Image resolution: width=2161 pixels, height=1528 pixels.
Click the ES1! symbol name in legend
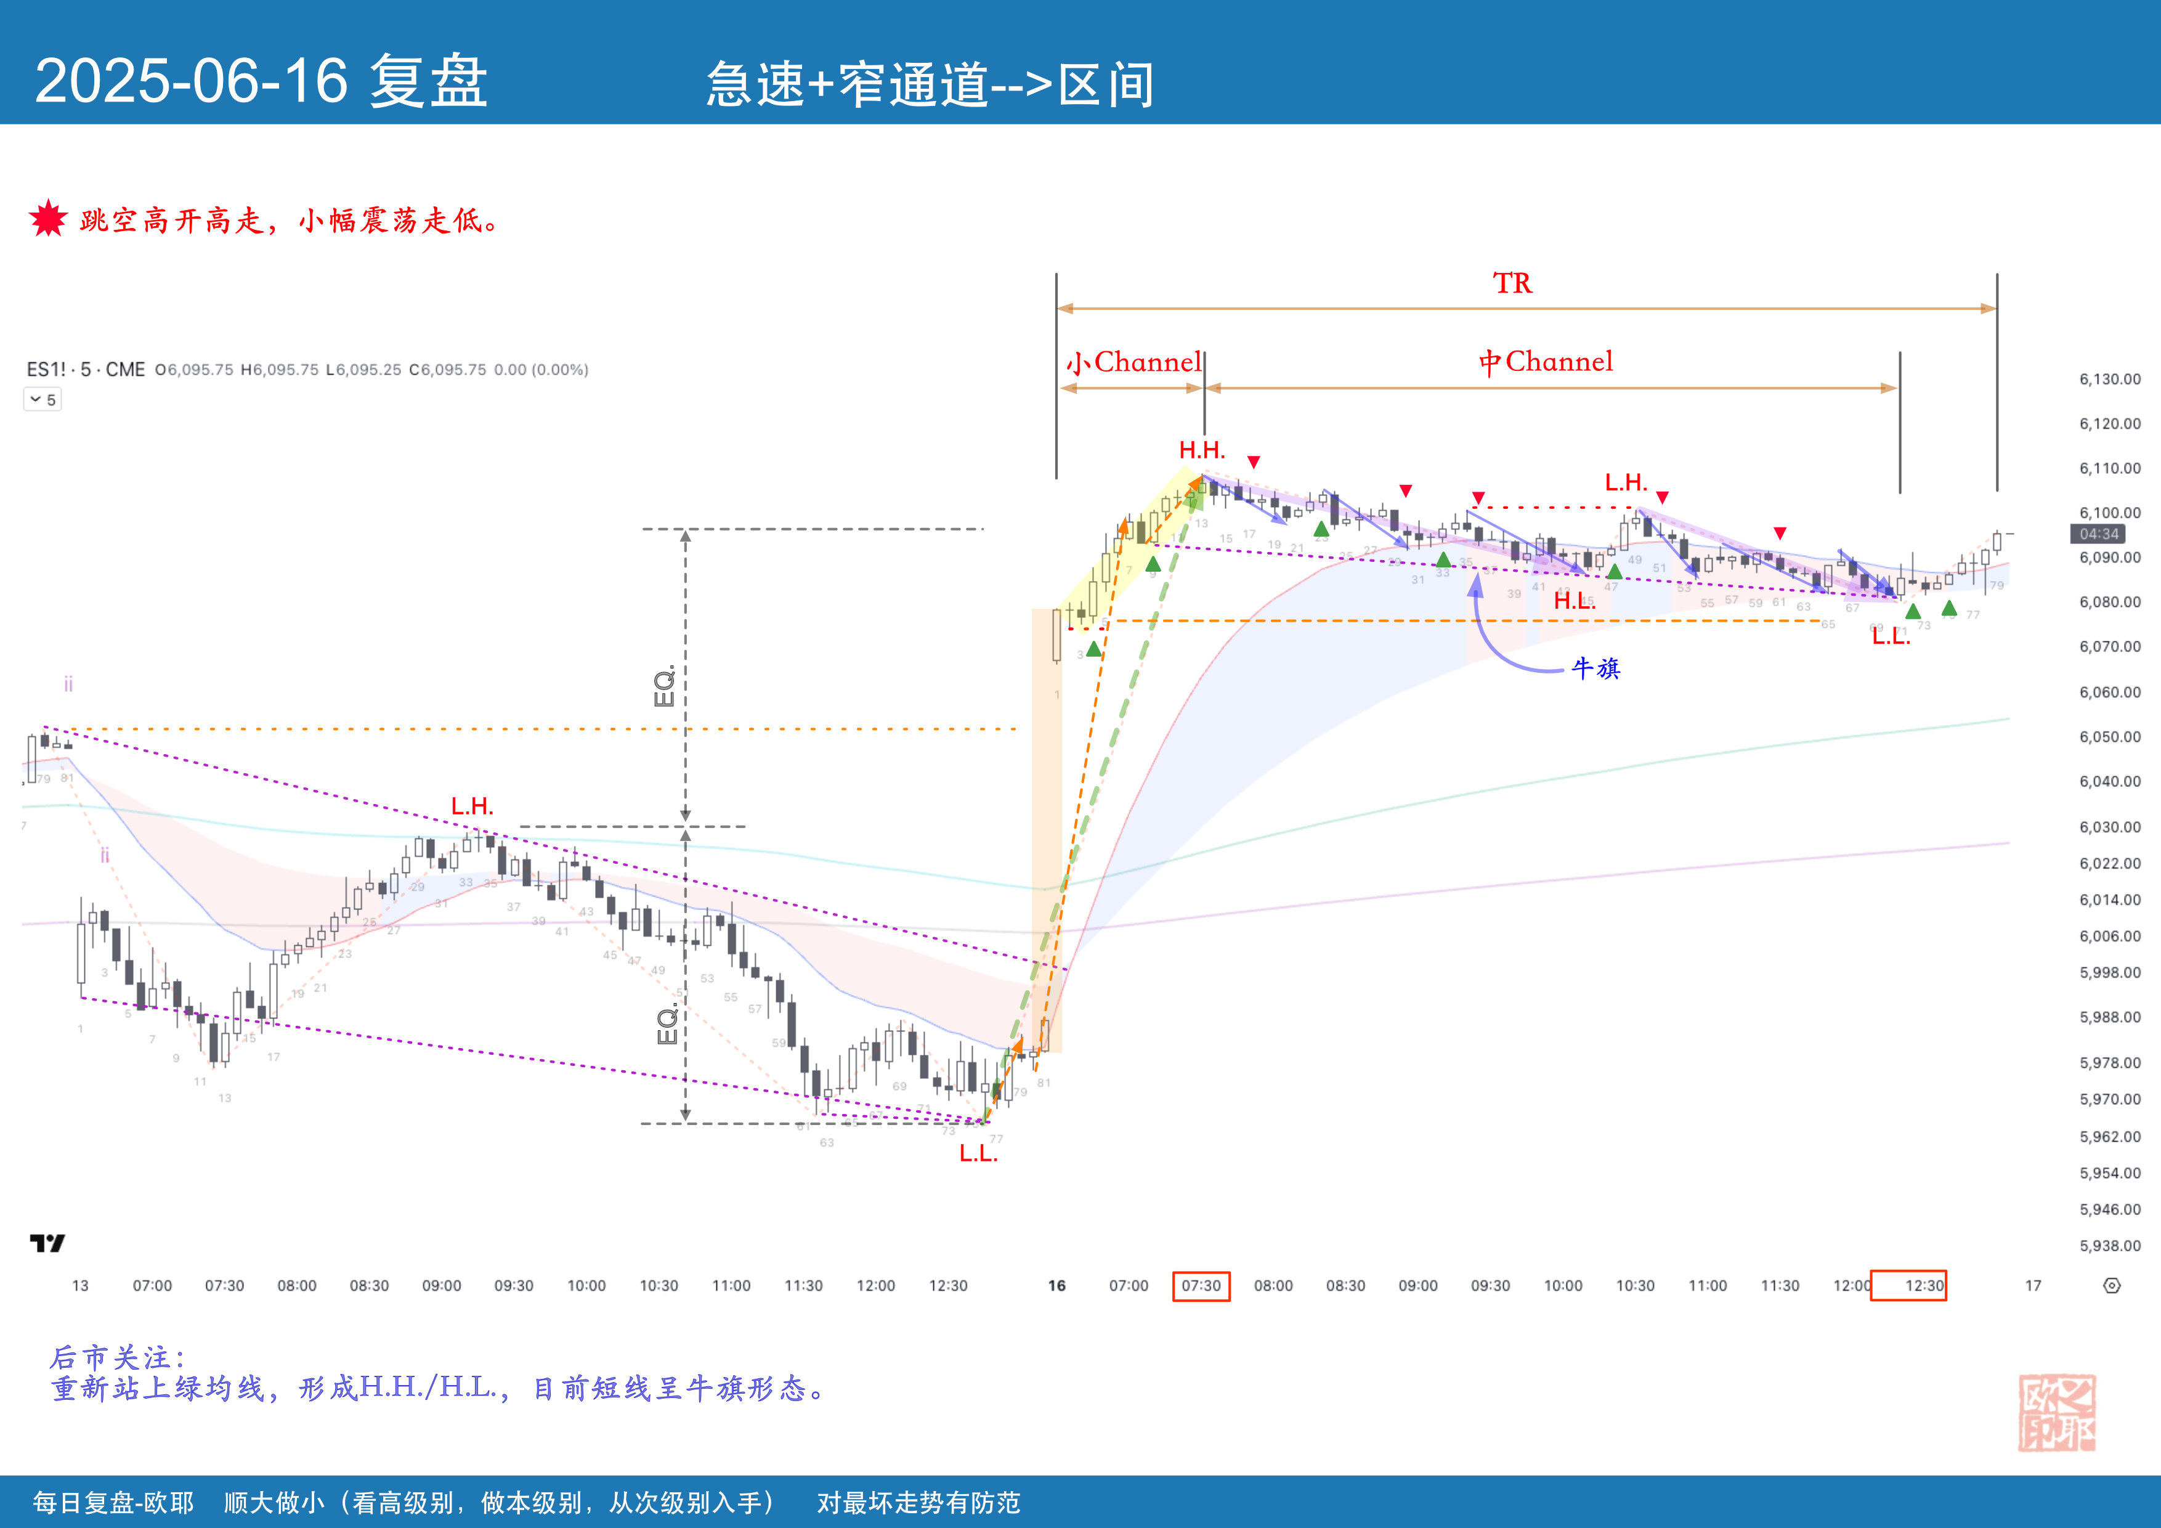46,370
